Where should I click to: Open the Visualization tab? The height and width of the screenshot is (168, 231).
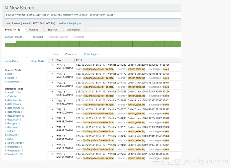(74, 30)
